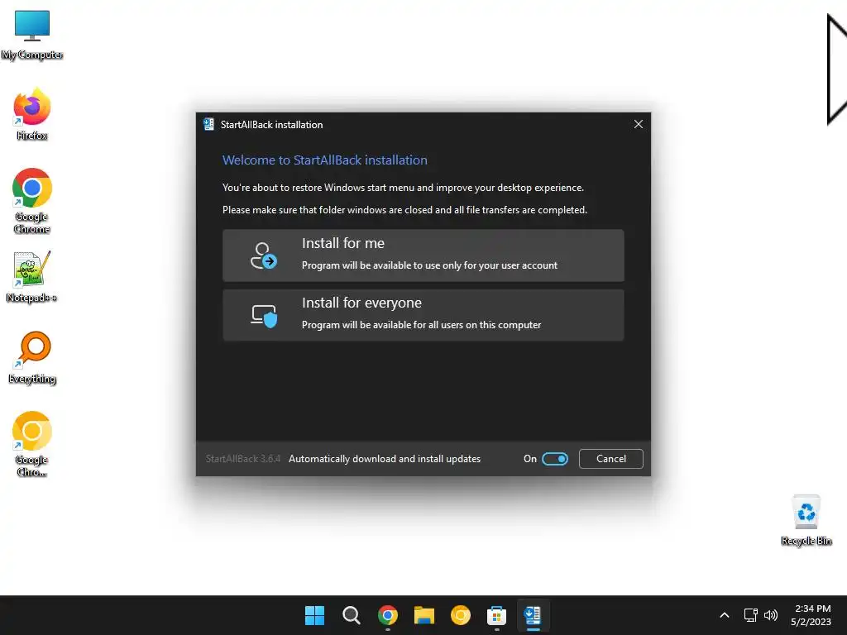Viewport: 847px width, 635px height.
Task: Click the 'StartAllBack installation' window title text
Action: pyautogui.click(x=271, y=124)
